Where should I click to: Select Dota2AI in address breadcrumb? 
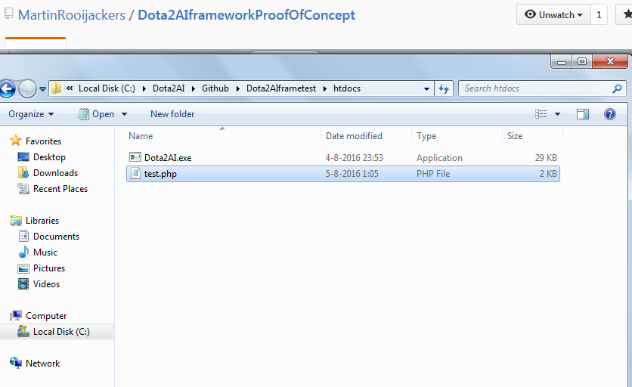(x=169, y=88)
